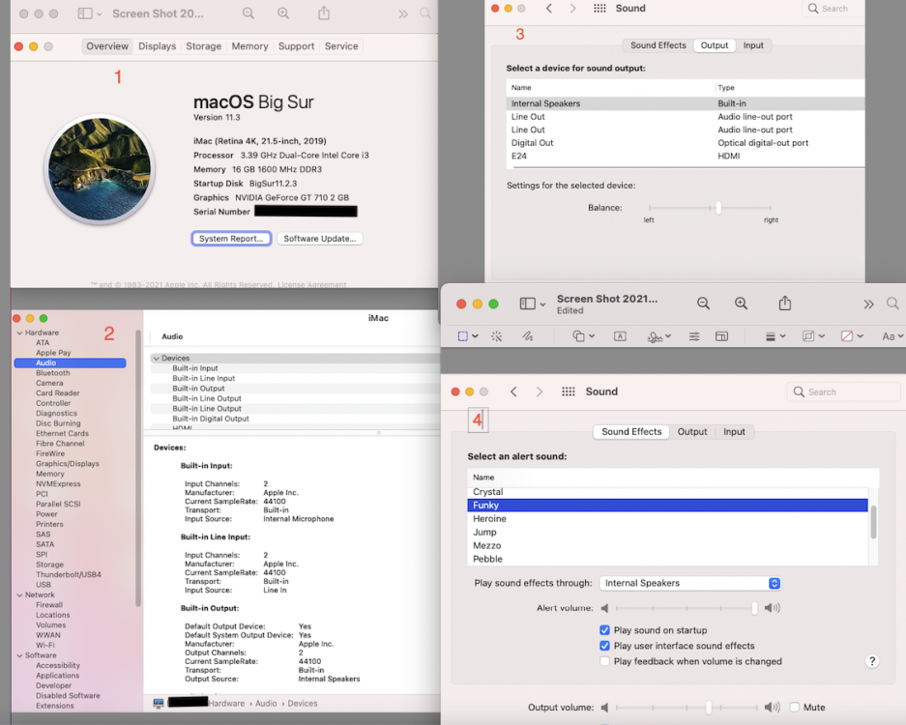Click the Balance slider knob
Screen dimensions: 906x725
(718, 208)
